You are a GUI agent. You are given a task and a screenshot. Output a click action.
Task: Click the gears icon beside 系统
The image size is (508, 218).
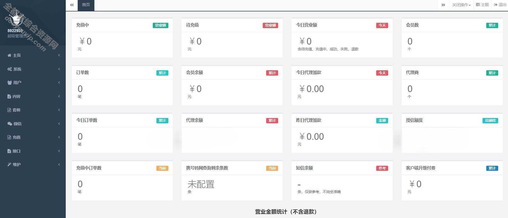[10, 69]
